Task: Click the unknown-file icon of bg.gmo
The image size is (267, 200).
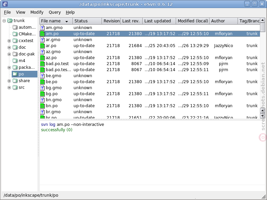Action: tap(42, 88)
